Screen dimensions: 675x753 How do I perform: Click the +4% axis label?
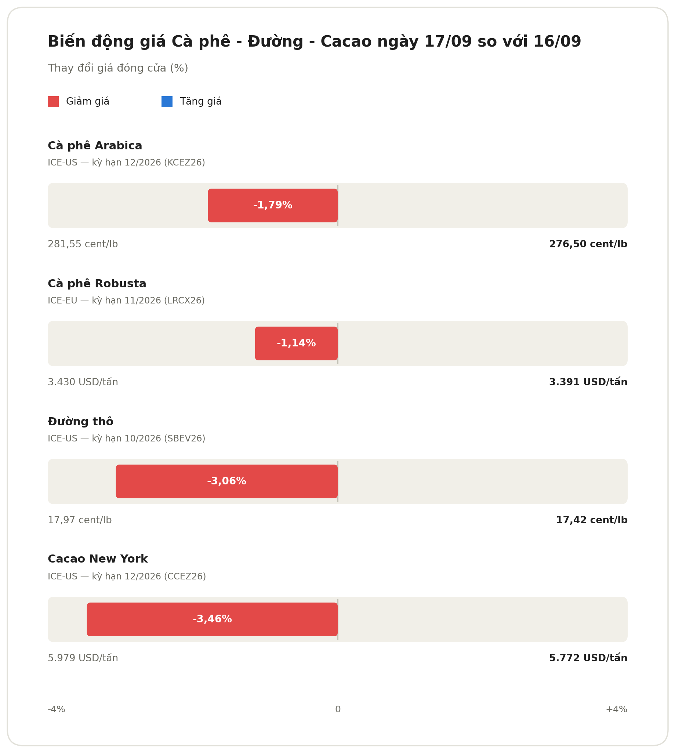click(616, 709)
